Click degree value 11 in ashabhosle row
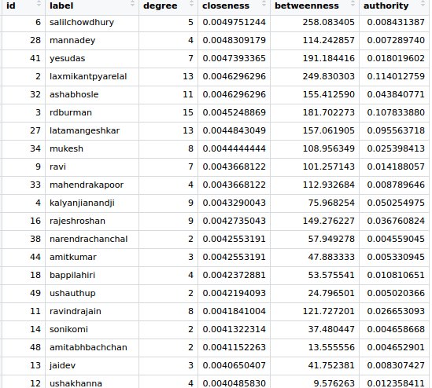Viewport: 432px width, 388px height. (188, 94)
